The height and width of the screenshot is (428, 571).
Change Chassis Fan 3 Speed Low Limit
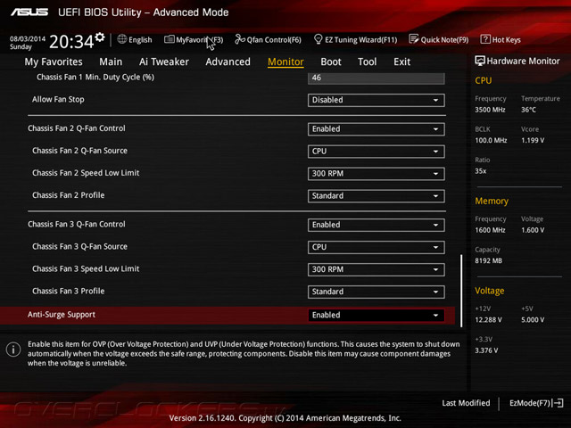(x=377, y=269)
